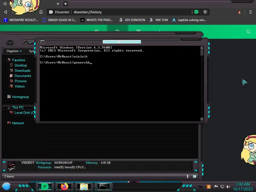The image size is (256, 192).
Task: Click the VM0B0T computer icon in details pane
Action: pyautogui.click(x=11, y=166)
